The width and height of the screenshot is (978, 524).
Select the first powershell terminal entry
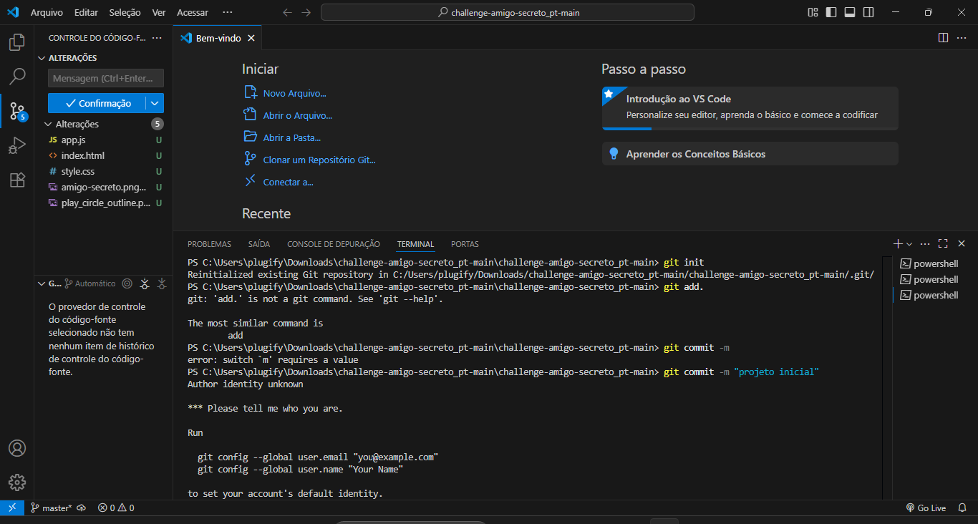point(931,263)
